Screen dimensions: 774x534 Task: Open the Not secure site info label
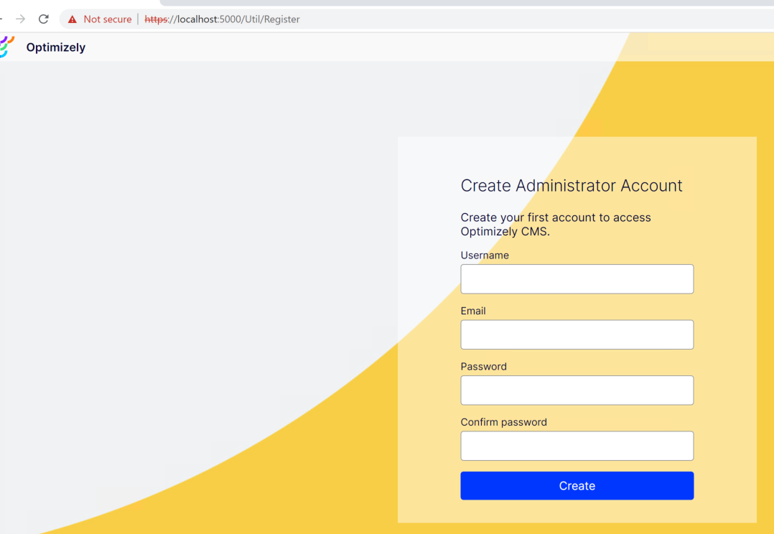pos(107,19)
